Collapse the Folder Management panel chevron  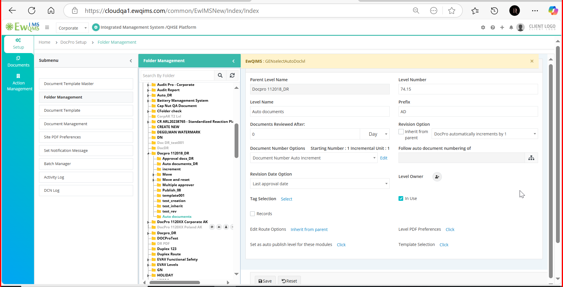coord(233,61)
